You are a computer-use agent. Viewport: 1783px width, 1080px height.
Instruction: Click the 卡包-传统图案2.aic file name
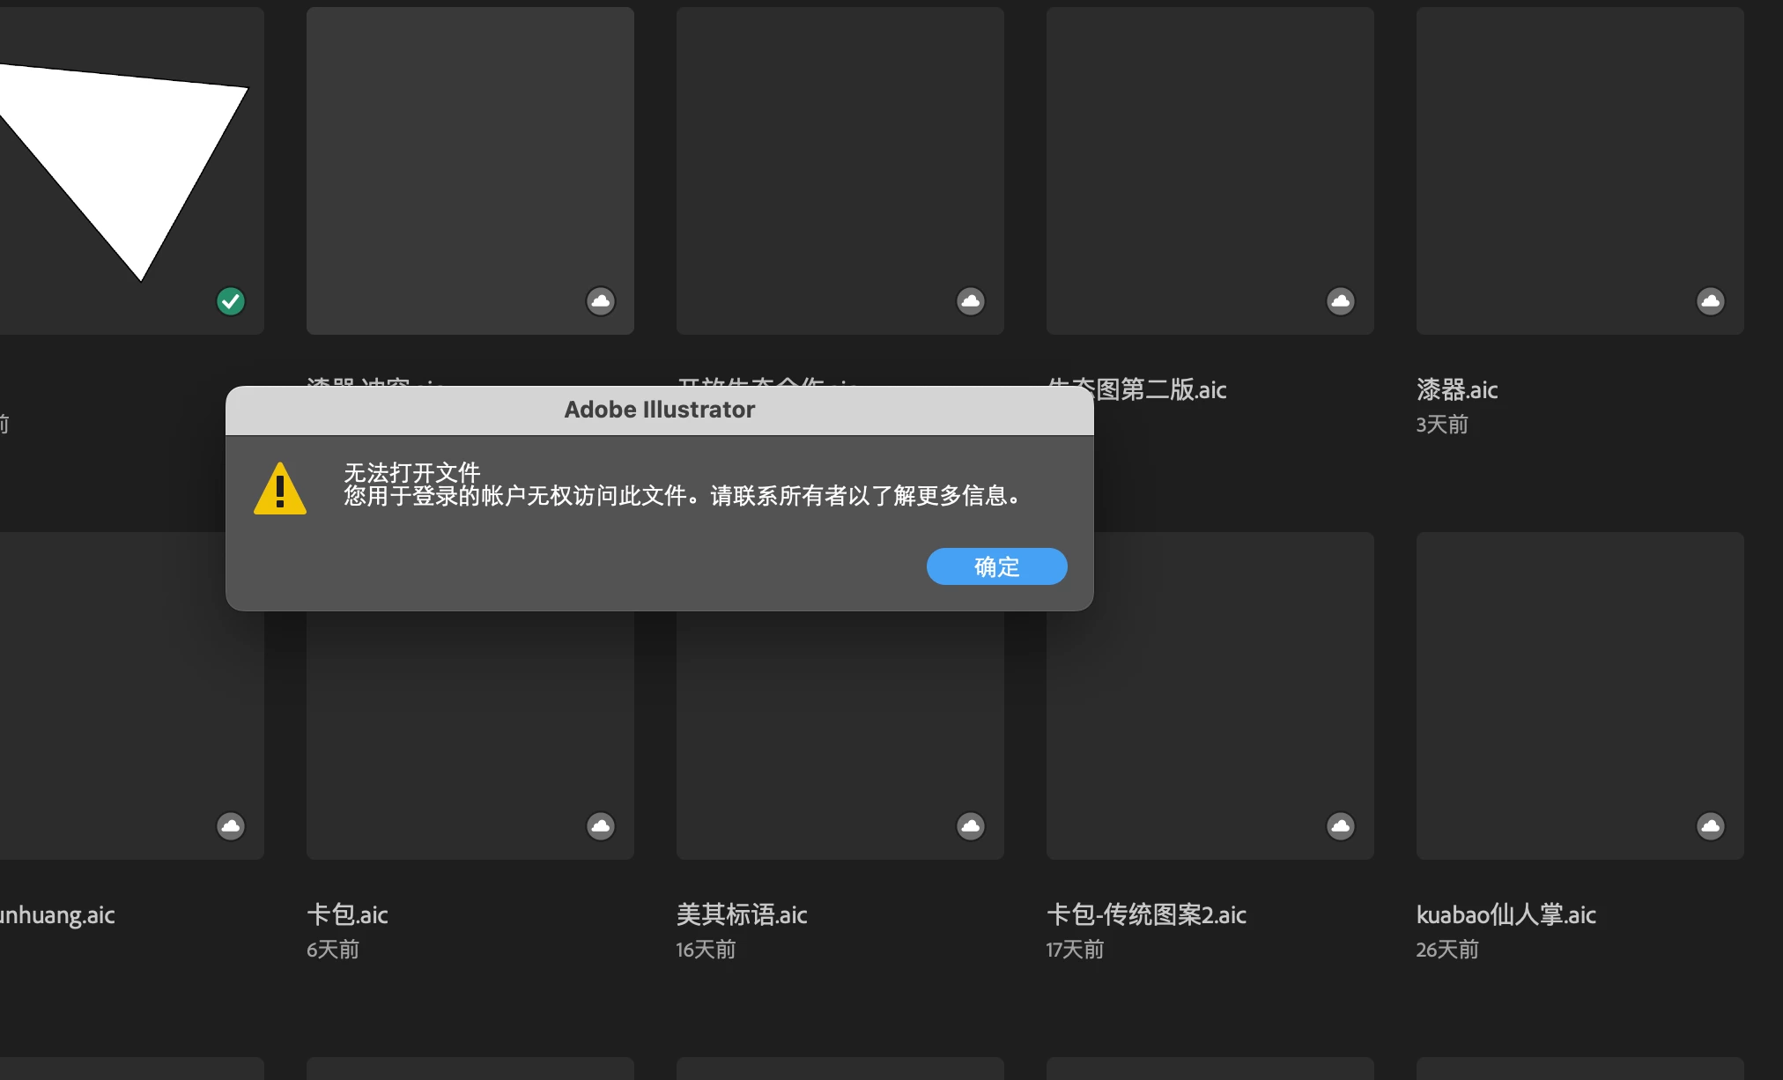pos(1146,914)
